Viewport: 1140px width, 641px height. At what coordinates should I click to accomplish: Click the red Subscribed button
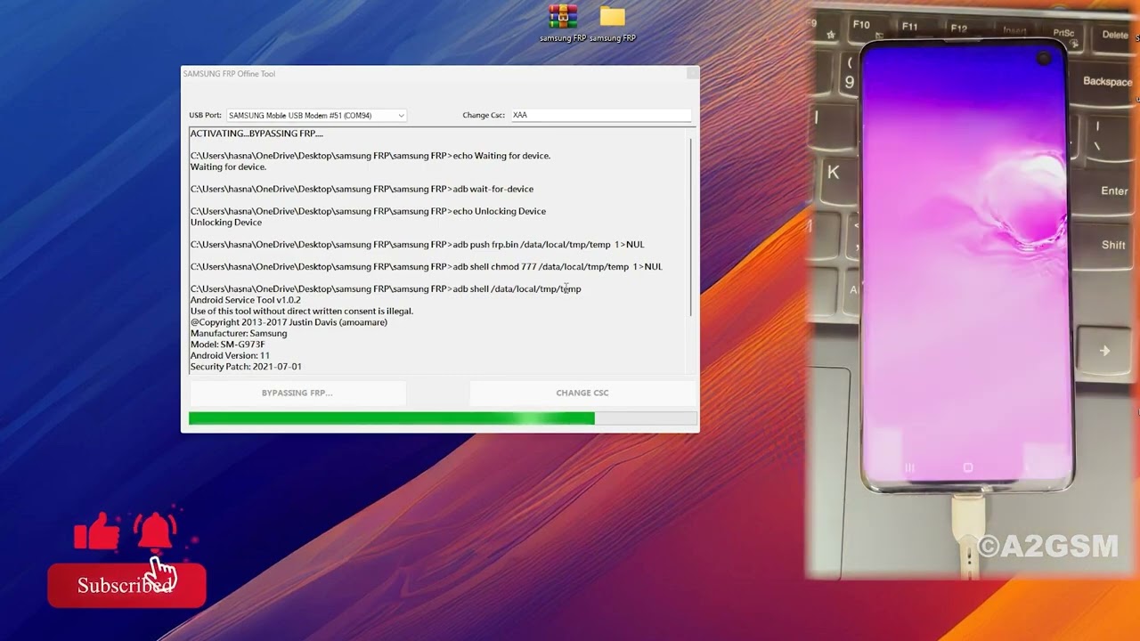[x=126, y=586]
